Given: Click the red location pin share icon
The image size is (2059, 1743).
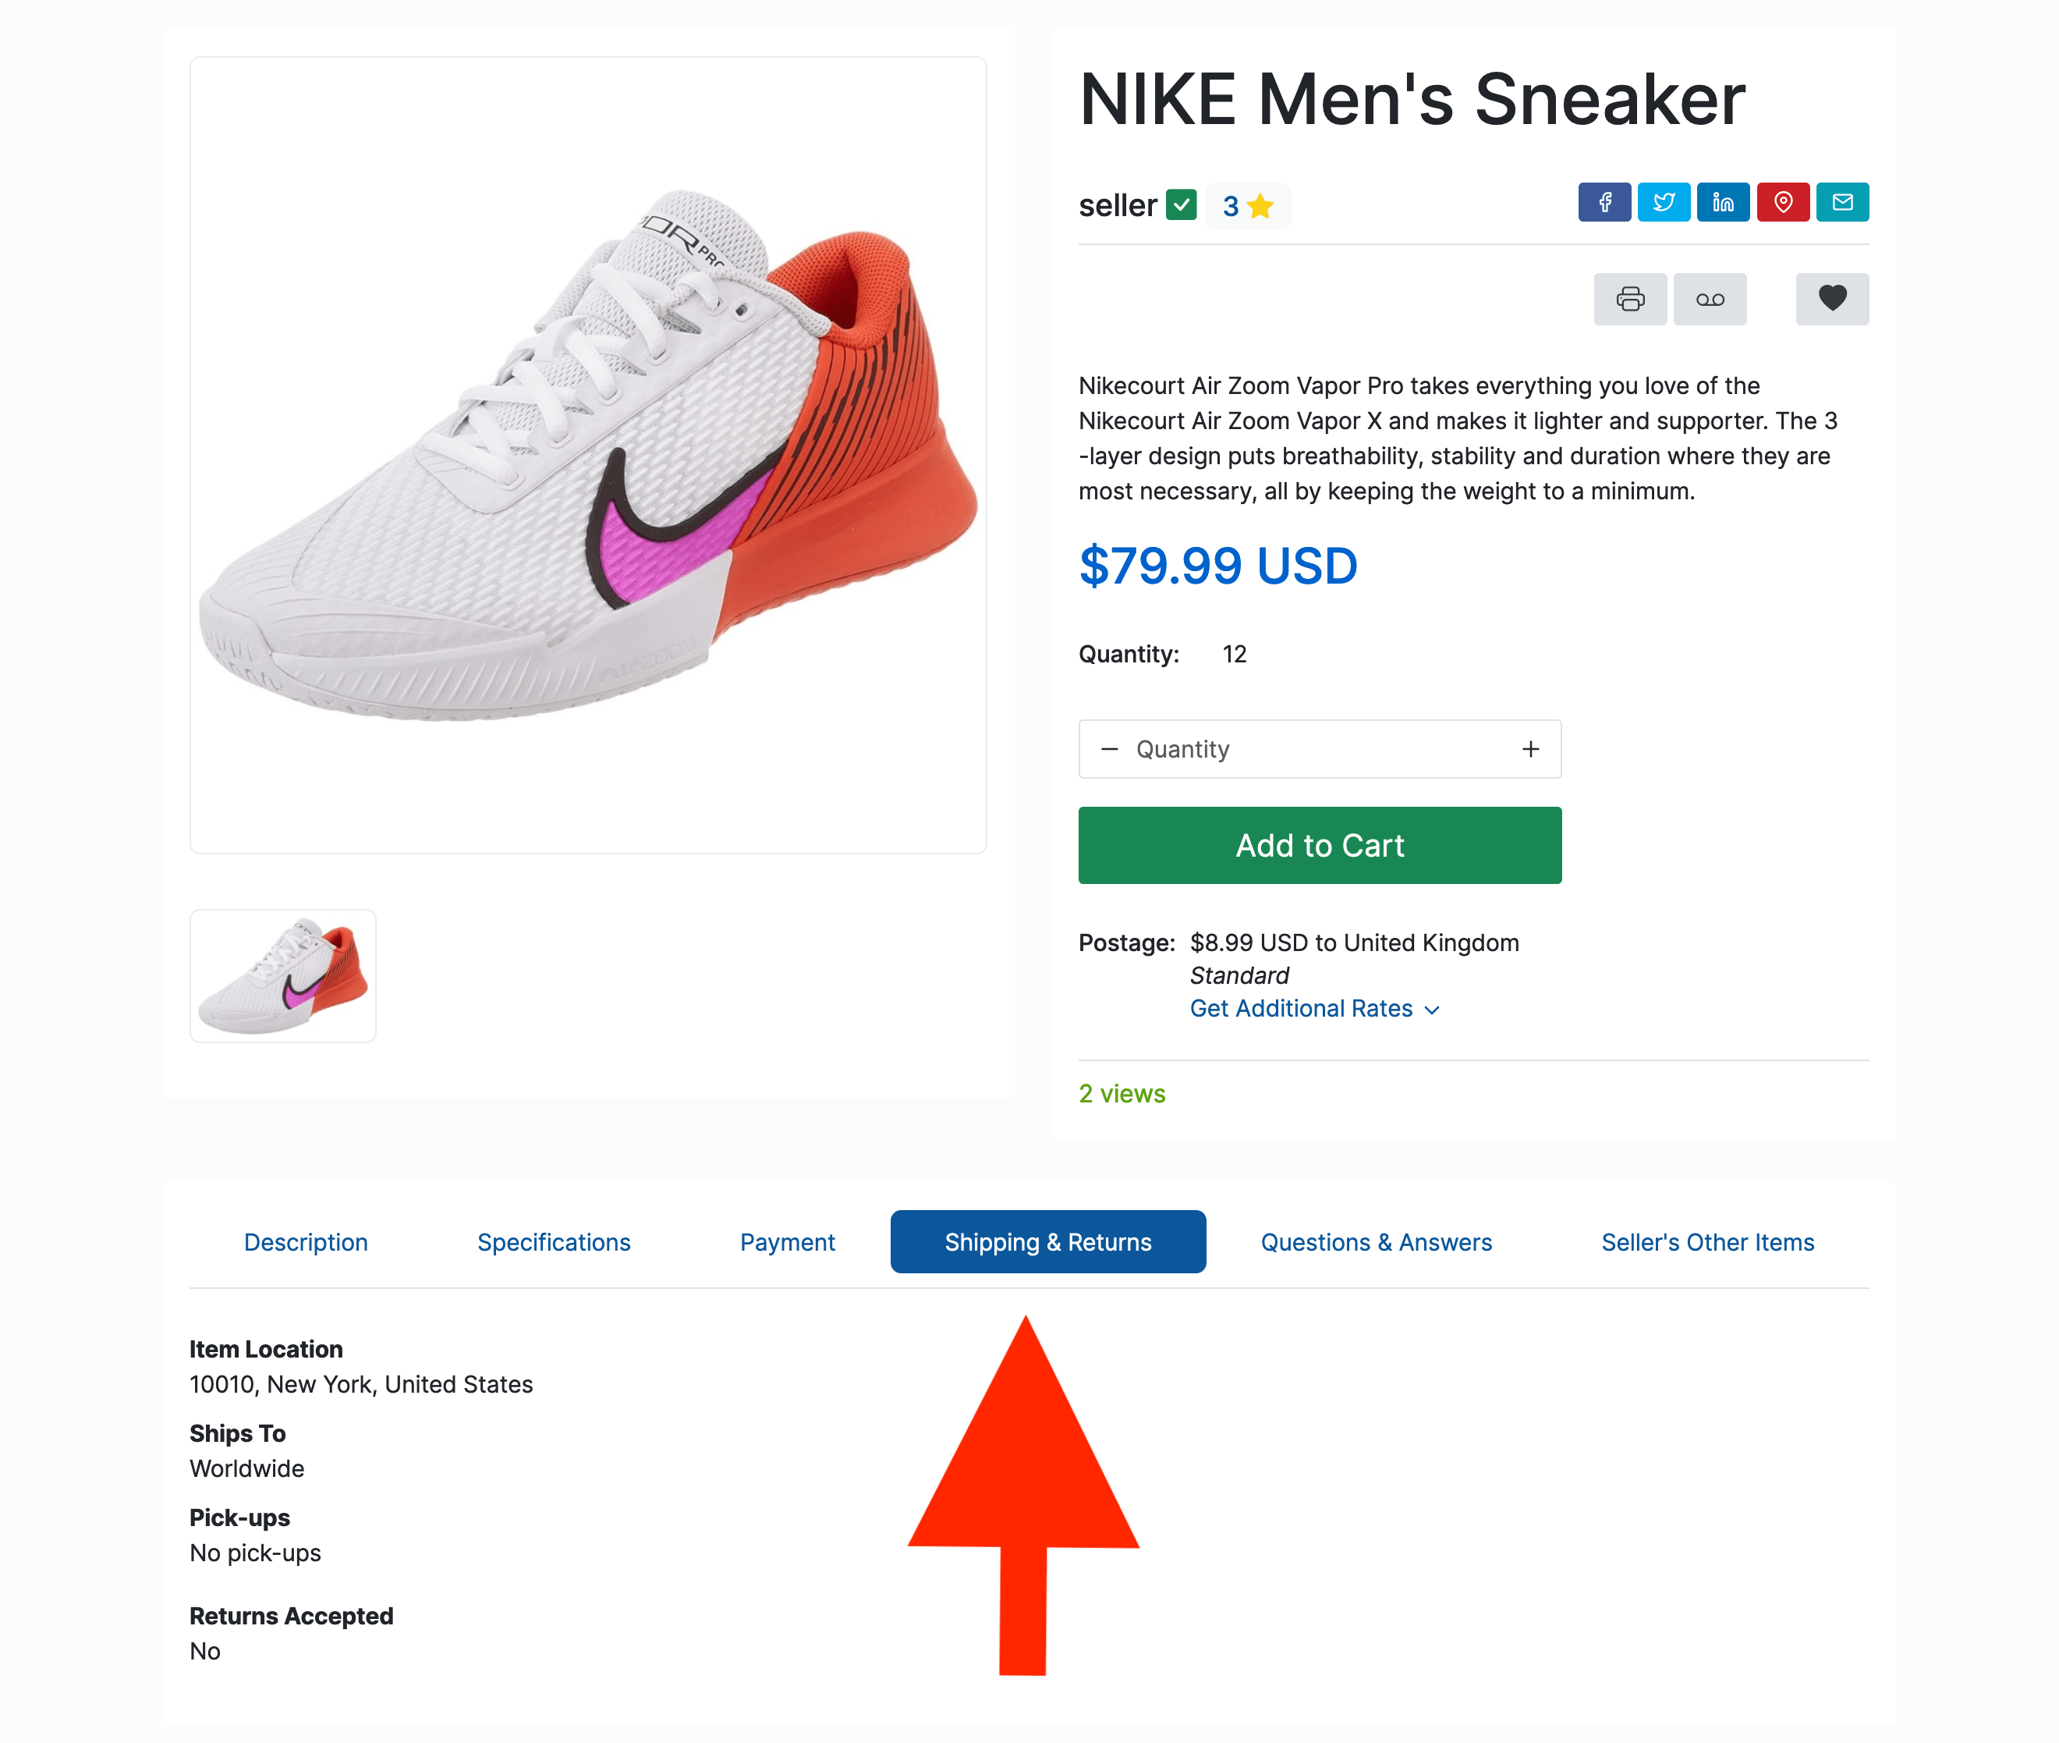Looking at the screenshot, I should [x=1782, y=203].
